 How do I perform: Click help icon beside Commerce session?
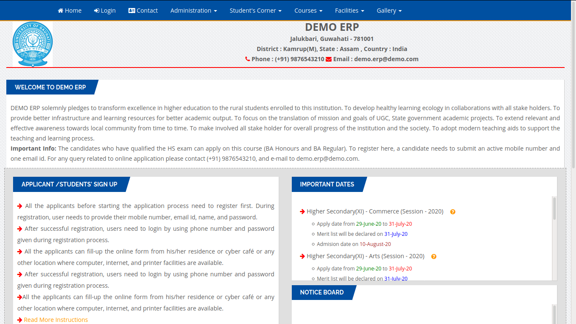[x=453, y=212]
